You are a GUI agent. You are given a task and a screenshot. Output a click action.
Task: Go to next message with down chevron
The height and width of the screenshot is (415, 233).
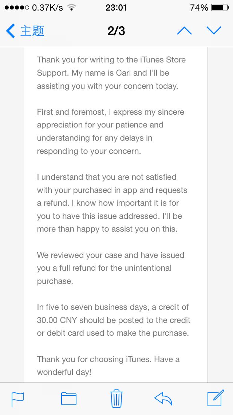[214, 31]
